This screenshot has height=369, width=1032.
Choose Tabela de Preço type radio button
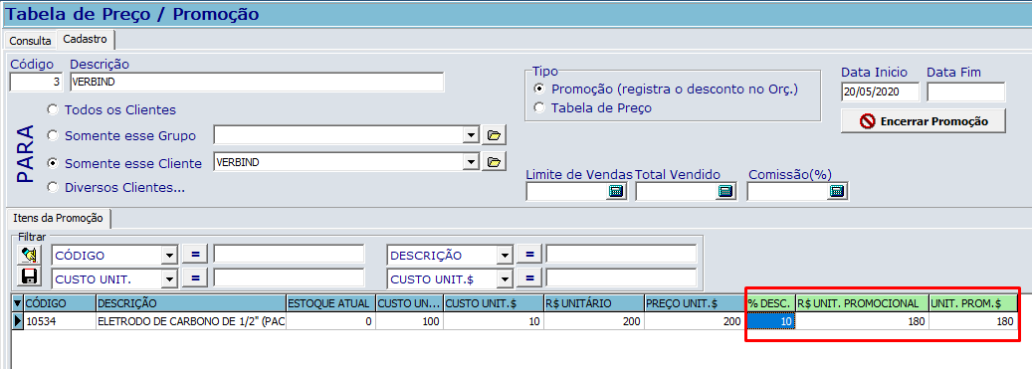tap(539, 107)
